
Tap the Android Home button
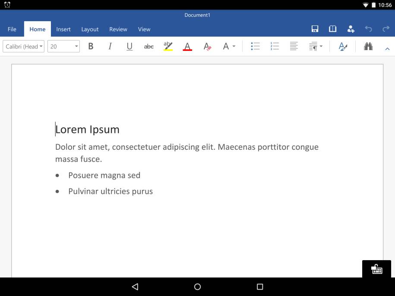pos(198,287)
